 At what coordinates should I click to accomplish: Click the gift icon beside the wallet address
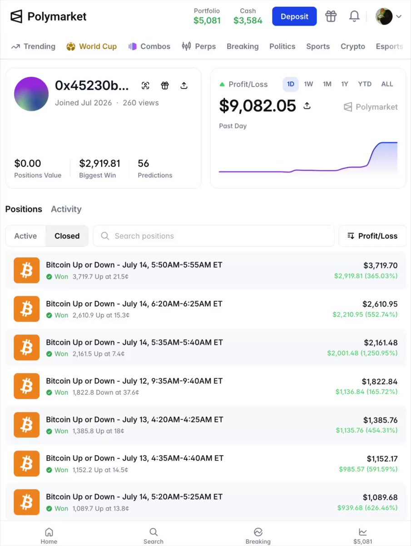point(165,86)
